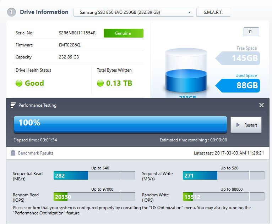Viewport: 272px width, 224px height.
Task: Click the Elapsed time 00:01:34 text
Action: click(x=35, y=140)
